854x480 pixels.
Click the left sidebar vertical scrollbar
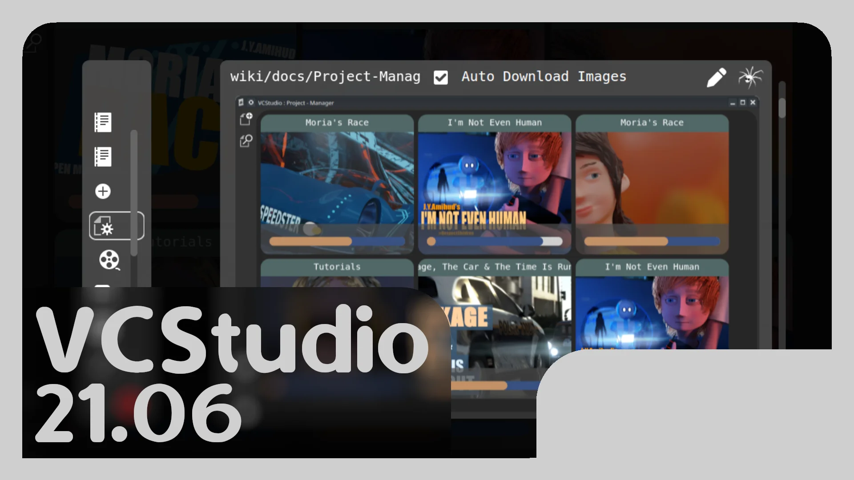134,193
